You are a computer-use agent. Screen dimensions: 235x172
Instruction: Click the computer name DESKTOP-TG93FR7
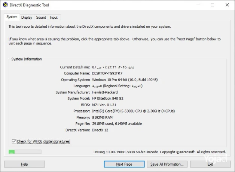click(x=107, y=73)
